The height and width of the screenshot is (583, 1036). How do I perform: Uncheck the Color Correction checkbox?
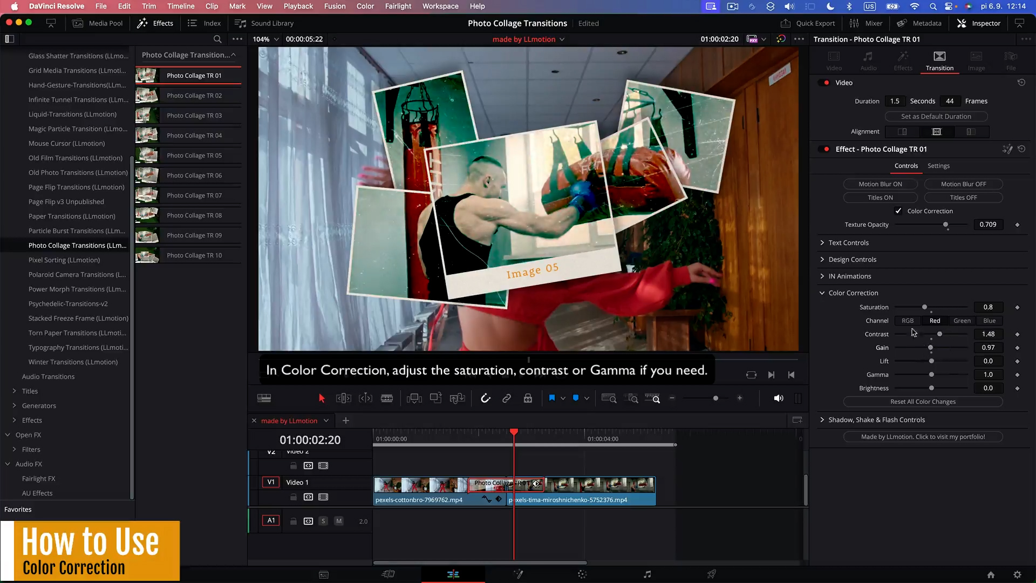pyautogui.click(x=898, y=211)
